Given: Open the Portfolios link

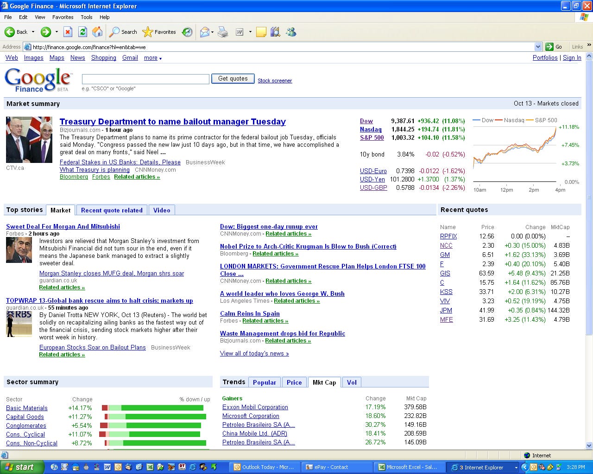Looking at the screenshot, I should click(545, 58).
